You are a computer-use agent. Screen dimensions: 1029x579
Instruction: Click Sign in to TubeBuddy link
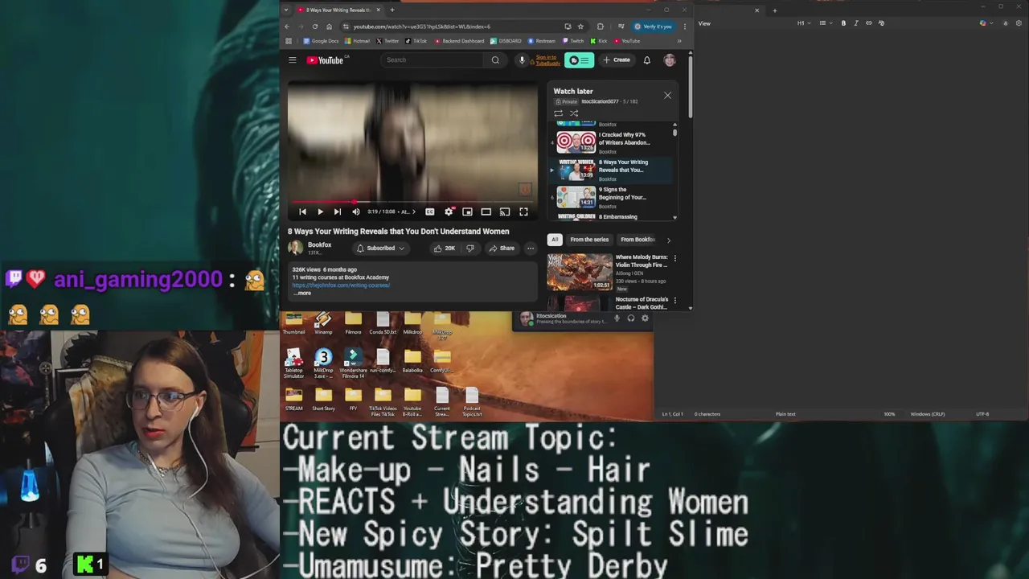pos(547,60)
